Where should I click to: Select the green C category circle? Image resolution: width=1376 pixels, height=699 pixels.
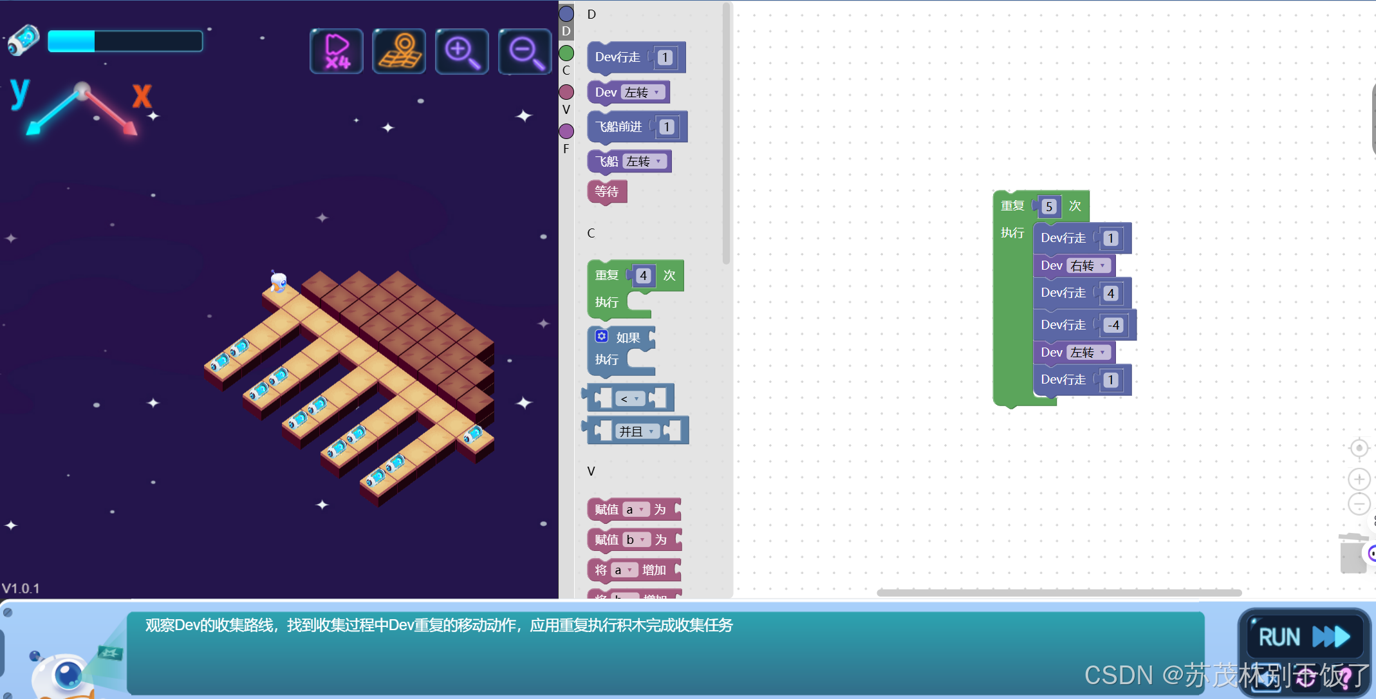click(566, 53)
